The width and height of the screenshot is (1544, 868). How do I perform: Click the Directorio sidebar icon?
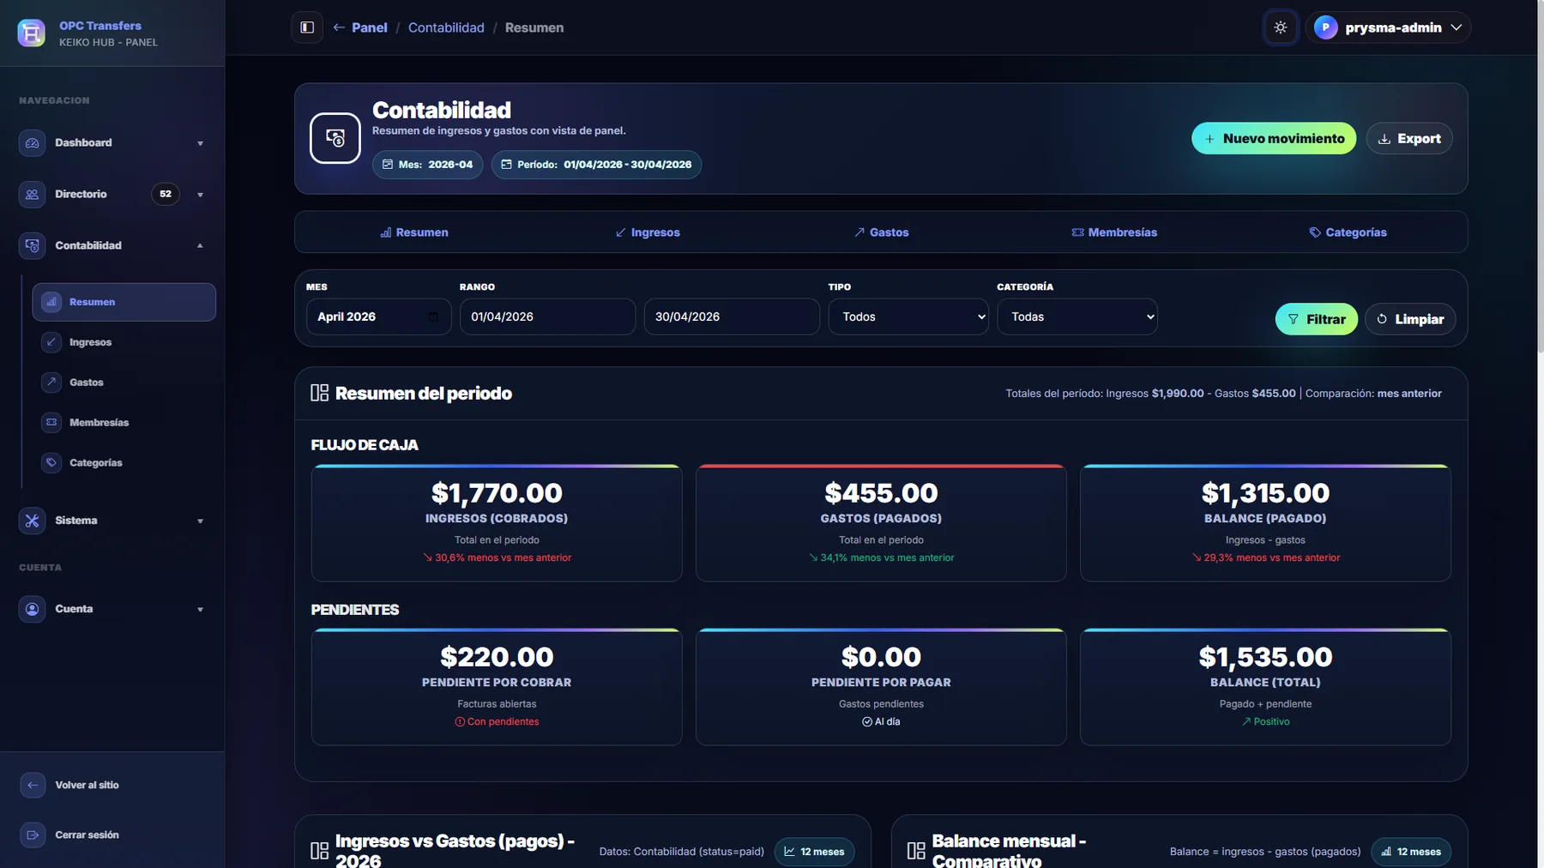(x=32, y=194)
